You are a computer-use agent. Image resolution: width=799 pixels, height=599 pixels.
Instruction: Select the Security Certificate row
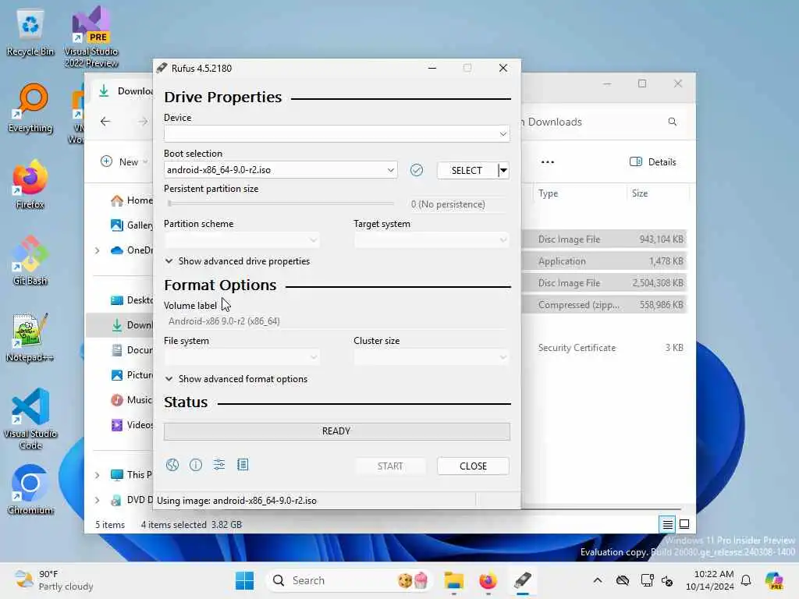point(605,348)
